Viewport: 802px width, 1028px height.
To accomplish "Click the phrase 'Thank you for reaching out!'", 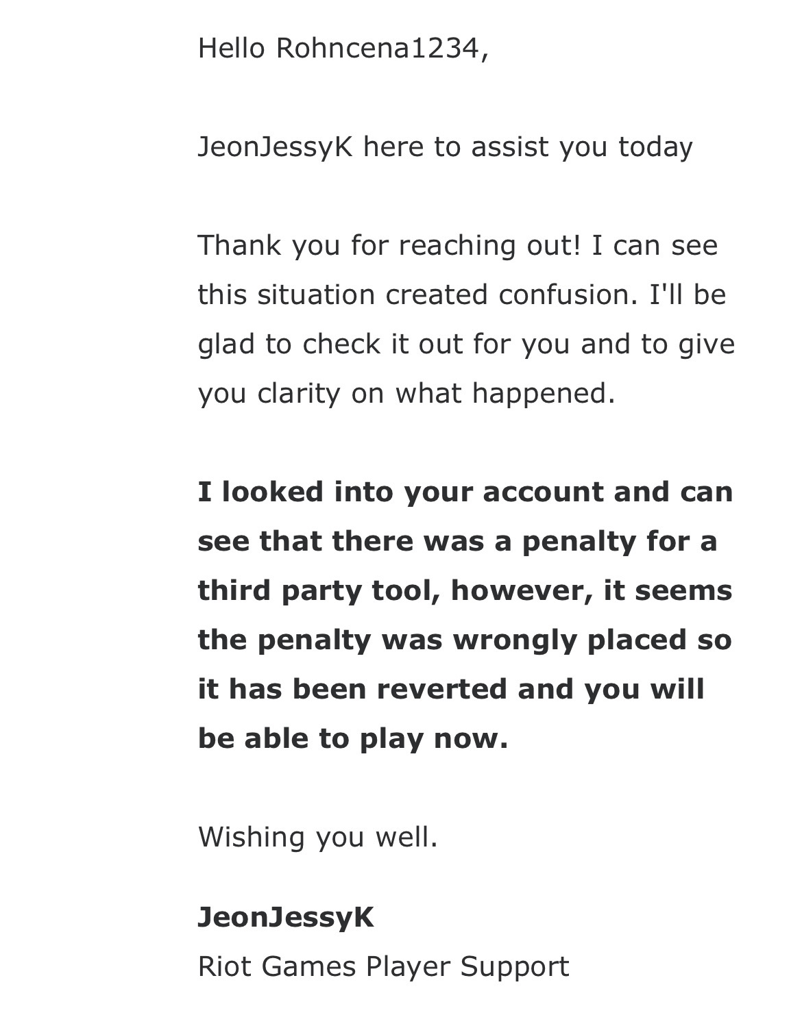I will coord(389,245).
